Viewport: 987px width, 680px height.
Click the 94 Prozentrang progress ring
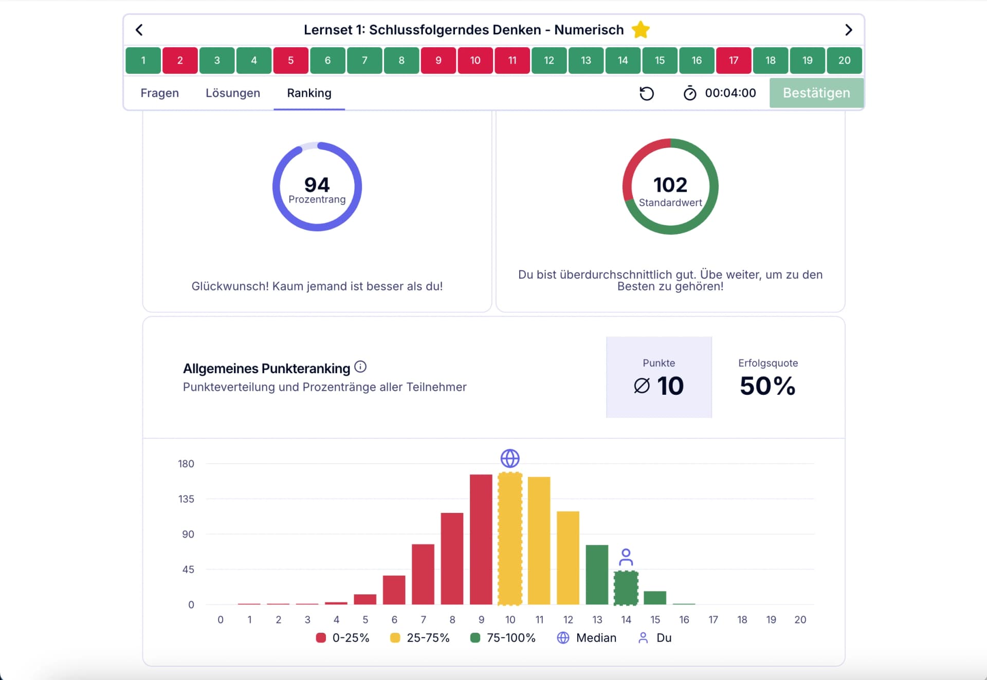[x=317, y=187]
